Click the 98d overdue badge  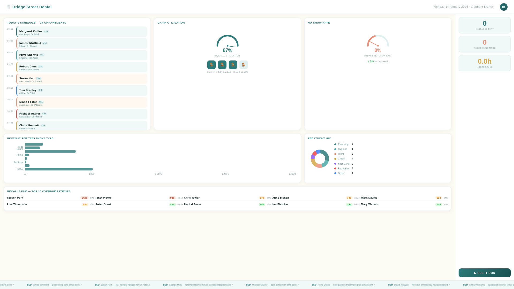tap(172, 198)
